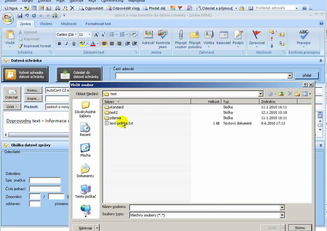Open the Účet dropdown
This screenshot has width=327, height=231.
pyautogui.click(x=12, y=107)
